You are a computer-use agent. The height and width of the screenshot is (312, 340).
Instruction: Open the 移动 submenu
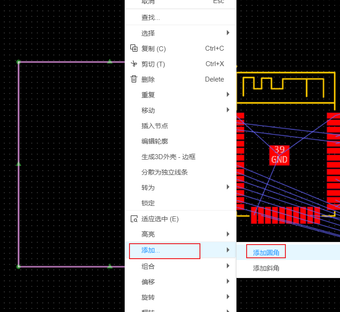click(181, 110)
